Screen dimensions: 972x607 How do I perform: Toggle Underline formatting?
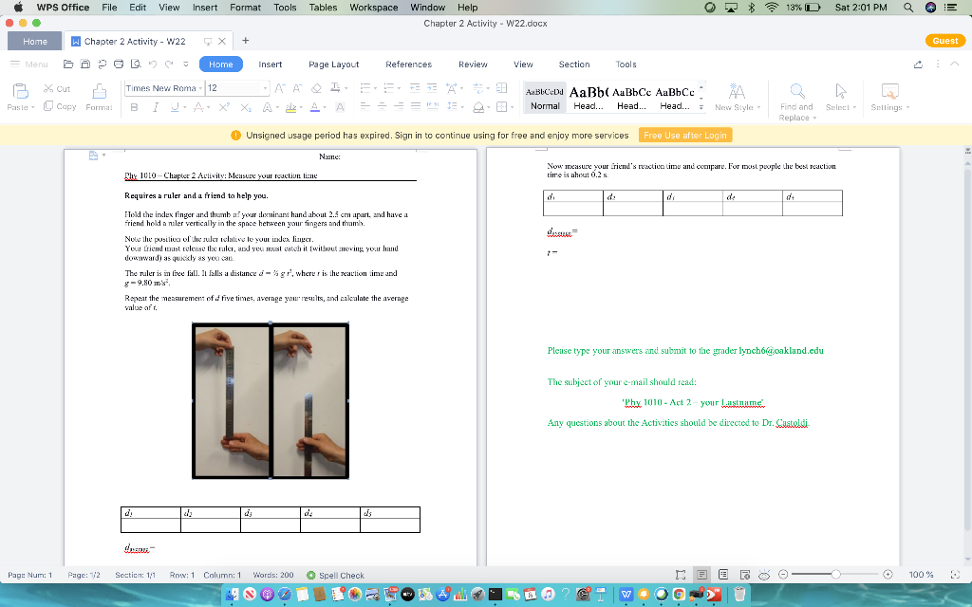175,107
